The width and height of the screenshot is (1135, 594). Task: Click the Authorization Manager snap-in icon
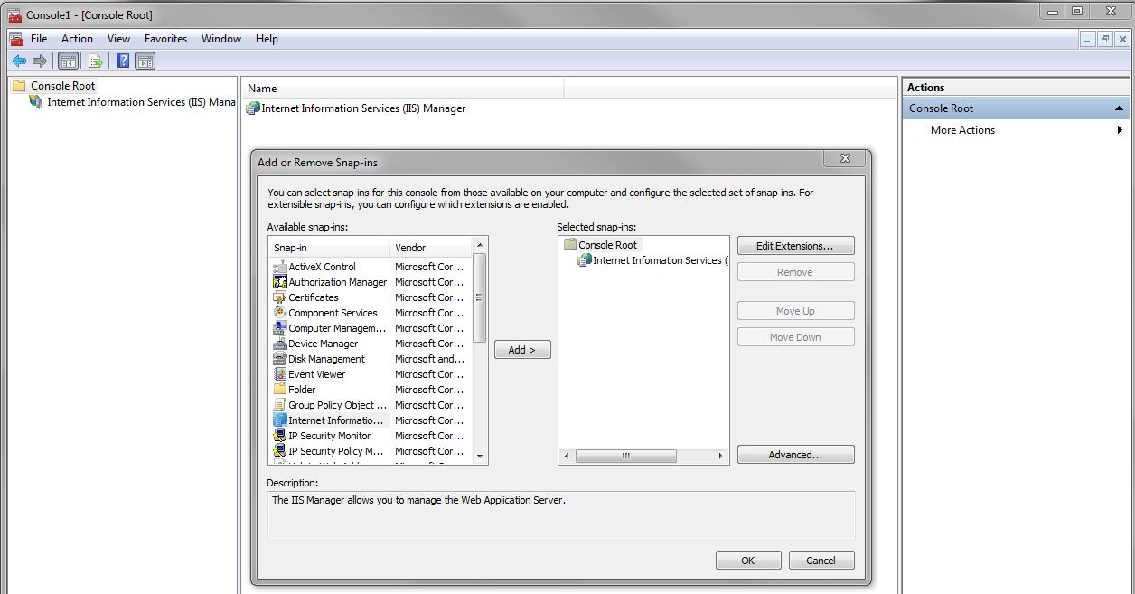pos(280,282)
